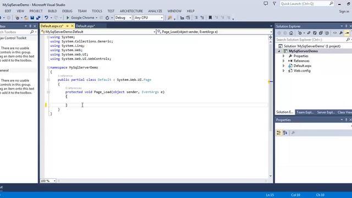Click the feedback chat icon in title bar
Image resolution: width=352 pixels, height=198 pixels.
[266, 4]
